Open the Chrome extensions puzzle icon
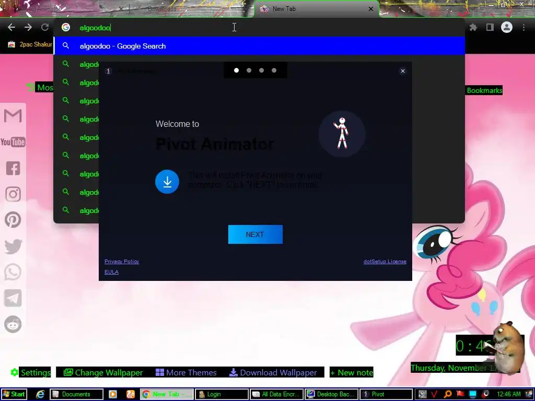This screenshot has width=535, height=401. click(473, 27)
